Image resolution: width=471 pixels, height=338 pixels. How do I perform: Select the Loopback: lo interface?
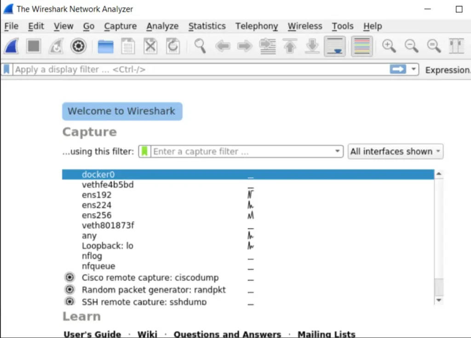coord(248,246)
